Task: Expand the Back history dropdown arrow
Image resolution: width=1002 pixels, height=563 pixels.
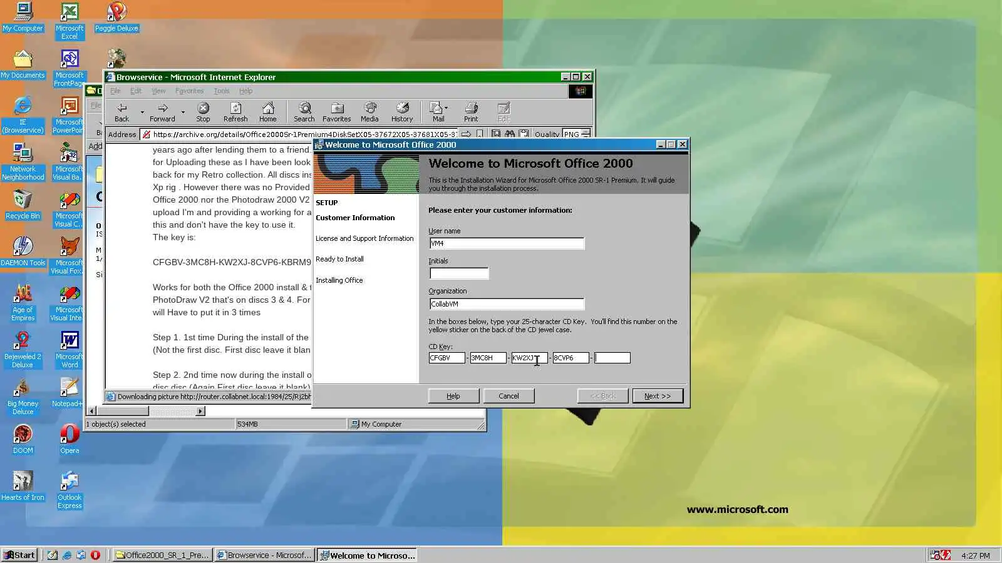Action: click(x=142, y=113)
